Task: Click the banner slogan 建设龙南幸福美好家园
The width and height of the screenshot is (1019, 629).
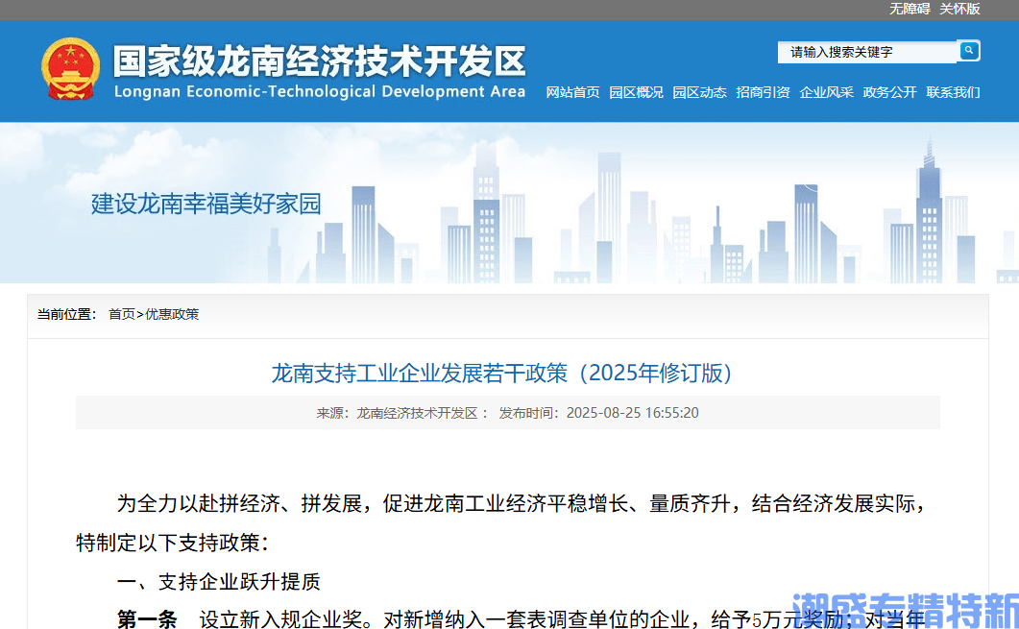Action: point(206,204)
